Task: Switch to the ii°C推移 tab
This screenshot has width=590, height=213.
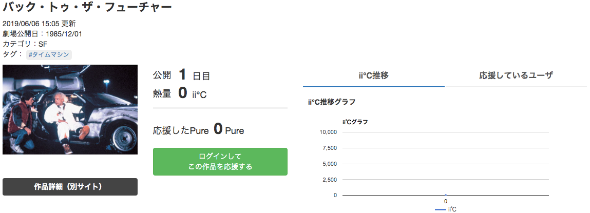Action: tap(374, 75)
